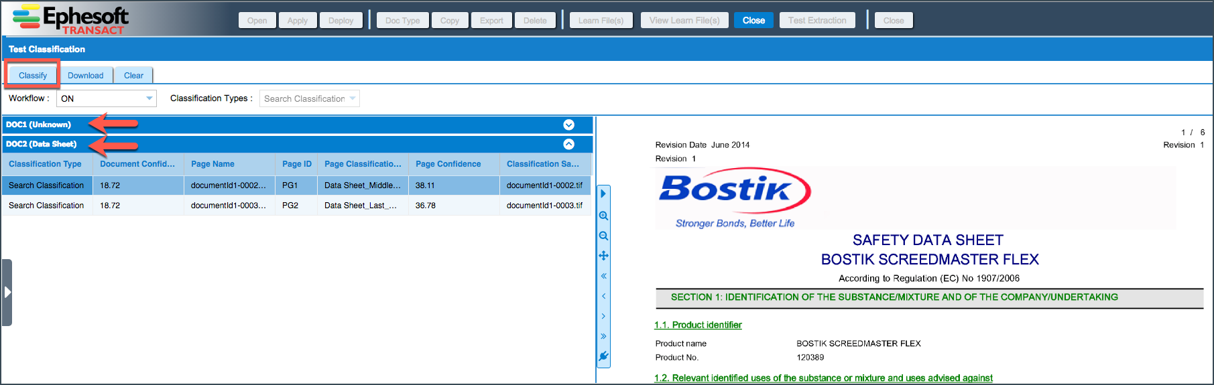Open the Workflow dropdown showing ON
1214x385 pixels.
(107, 98)
